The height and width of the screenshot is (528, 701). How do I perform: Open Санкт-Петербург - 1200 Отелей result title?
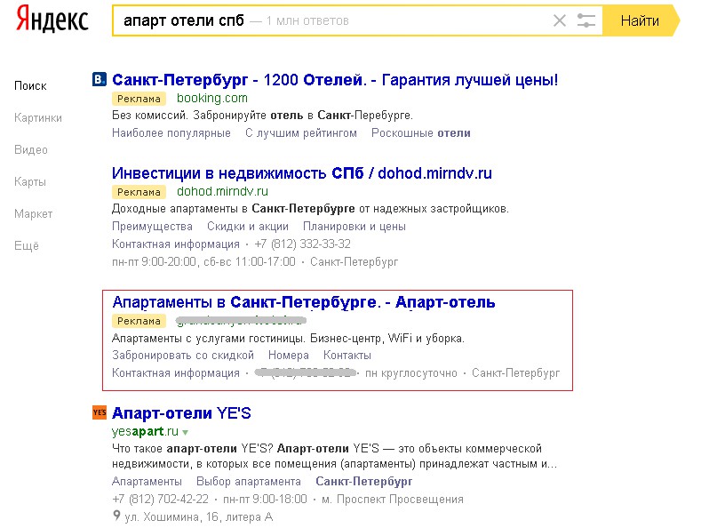tap(335, 80)
